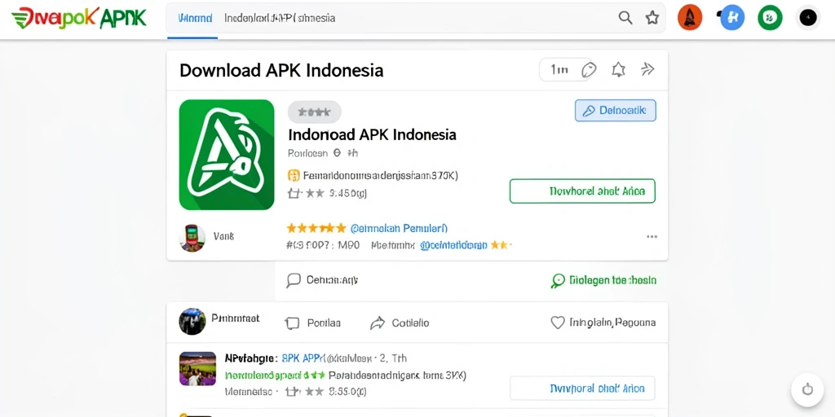Click green chat link on right
This screenshot has width=835, height=417.
point(612,280)
